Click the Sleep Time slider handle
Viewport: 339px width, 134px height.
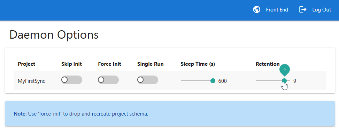coord(213,81)
